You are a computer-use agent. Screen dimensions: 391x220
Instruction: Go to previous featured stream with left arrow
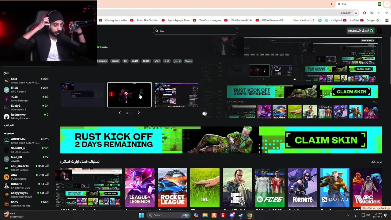pyautogui.click(x=120, y=113)
